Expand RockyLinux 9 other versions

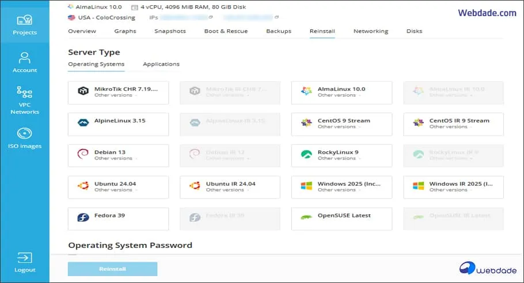pos(339,158)
